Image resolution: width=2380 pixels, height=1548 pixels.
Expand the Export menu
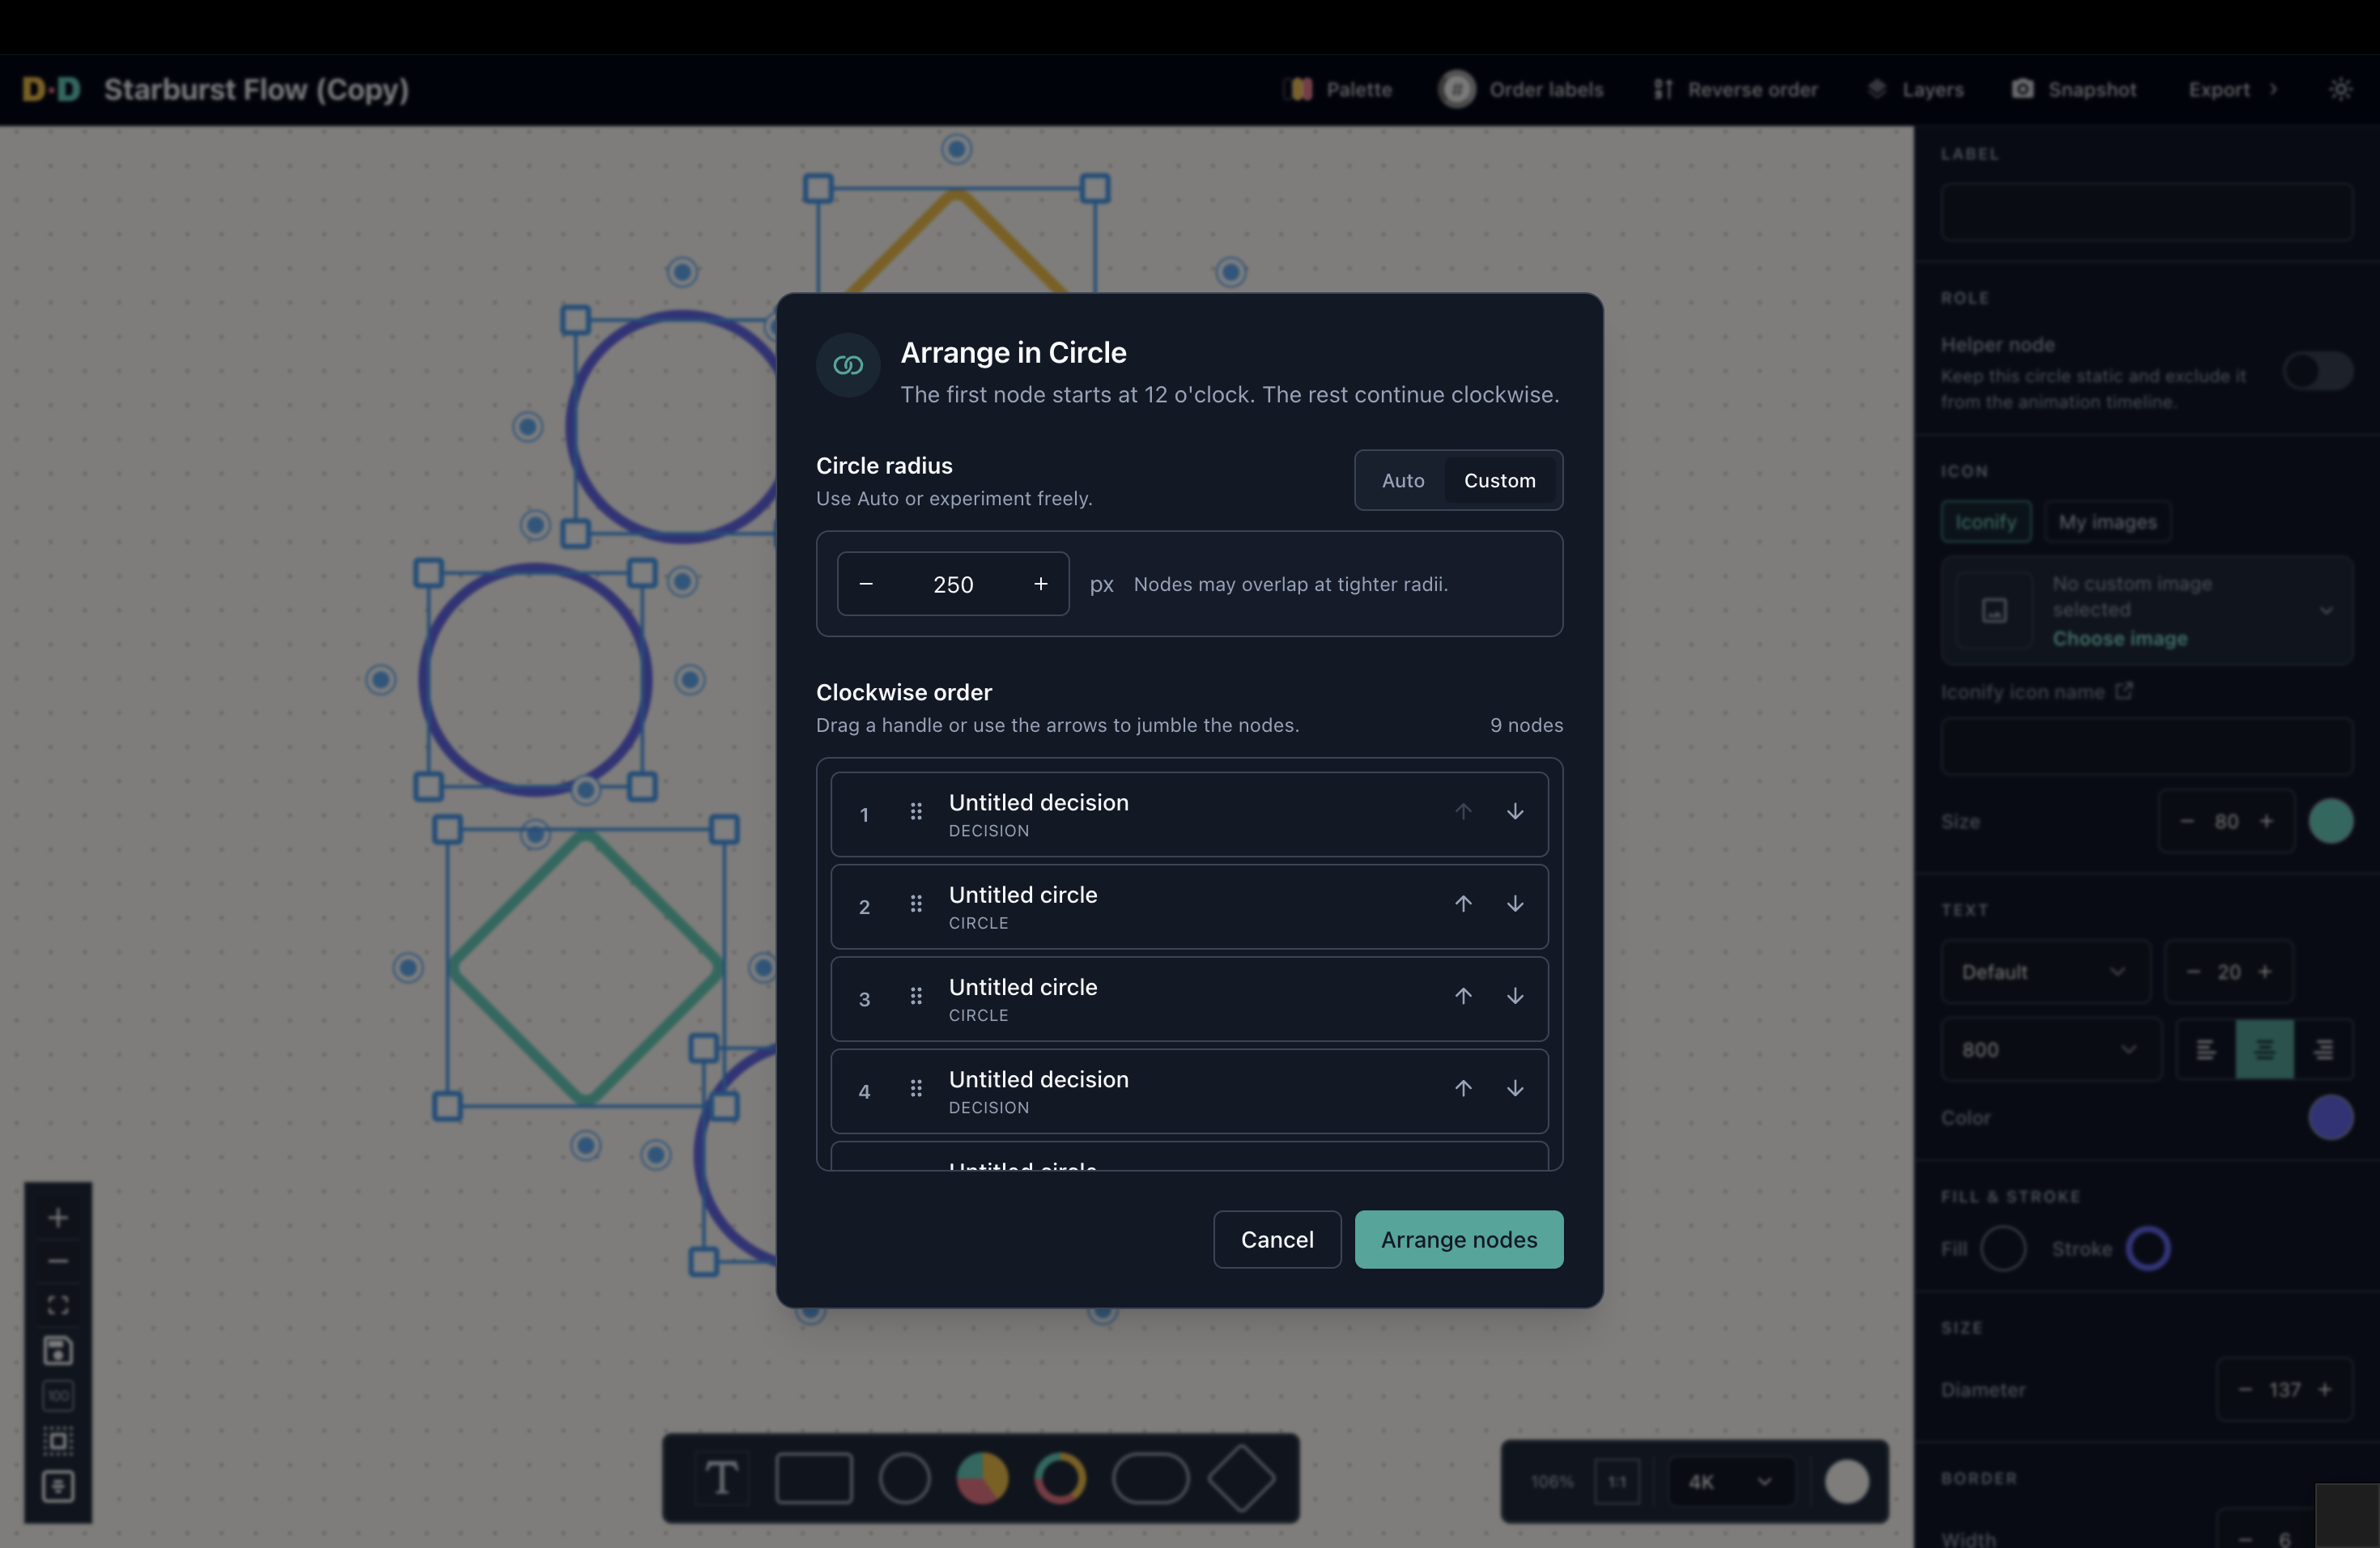pos(2233,90)
